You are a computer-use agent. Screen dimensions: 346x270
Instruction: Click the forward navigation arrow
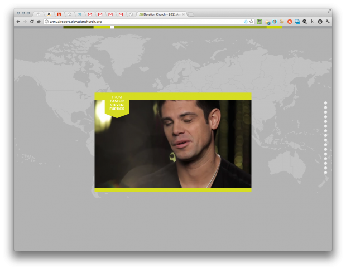point(25,22)
